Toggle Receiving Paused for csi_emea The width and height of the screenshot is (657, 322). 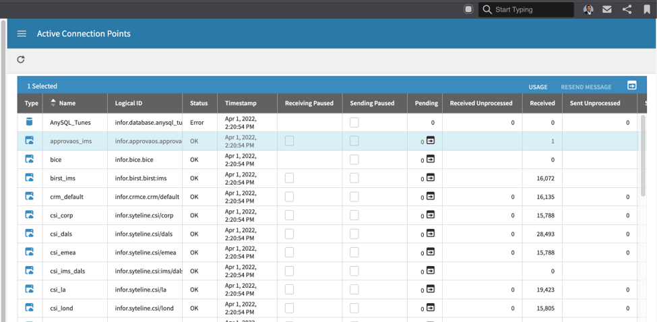[x=289, y=252]
